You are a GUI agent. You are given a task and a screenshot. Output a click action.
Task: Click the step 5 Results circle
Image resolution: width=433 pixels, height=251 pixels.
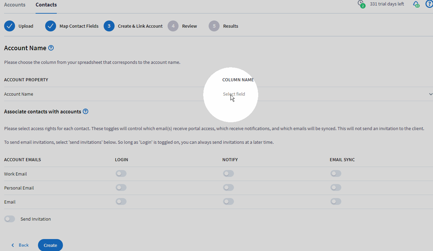coord(214,26)
